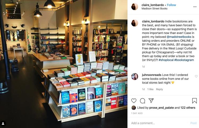Follow claire_lombardo

171,5
